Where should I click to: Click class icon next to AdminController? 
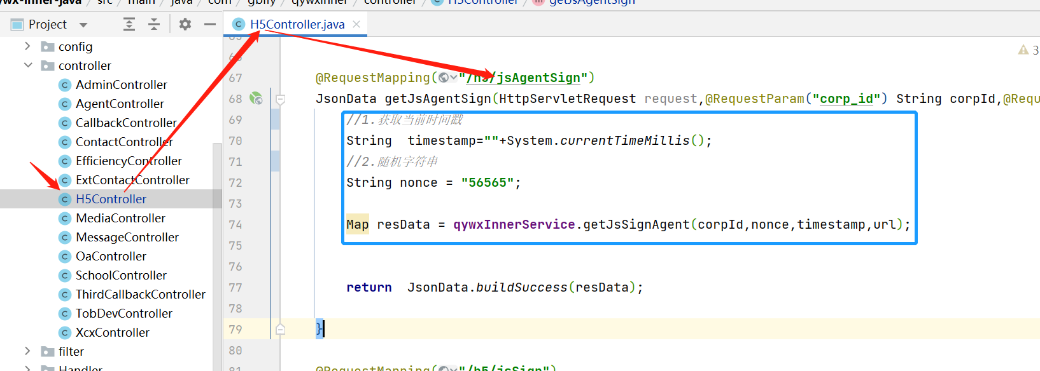[64, 84]
